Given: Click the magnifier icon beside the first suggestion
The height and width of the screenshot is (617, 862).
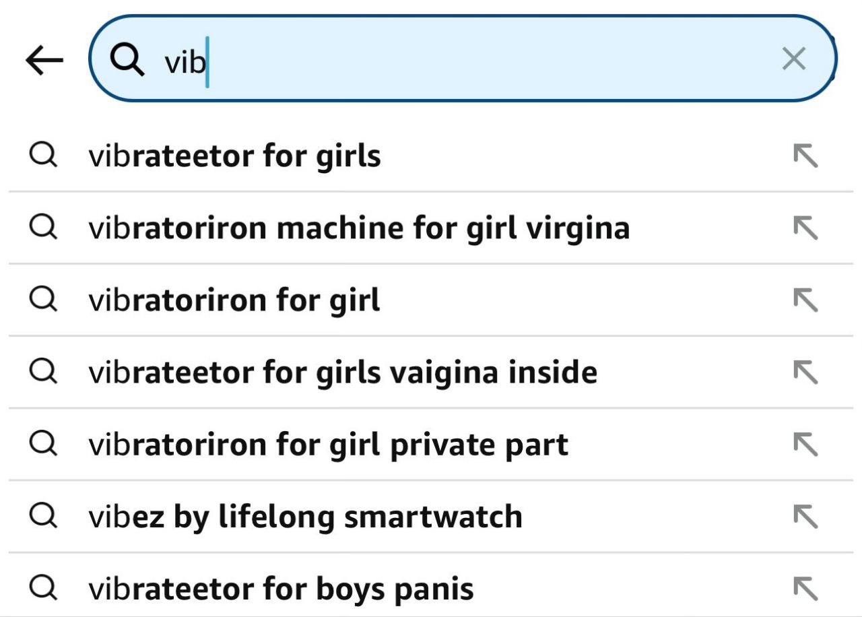Looking at the screenshot, I should (43, 156).
